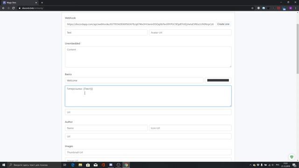Close the Magic Bots tab
299x168 pixels.
pos(36,3)
